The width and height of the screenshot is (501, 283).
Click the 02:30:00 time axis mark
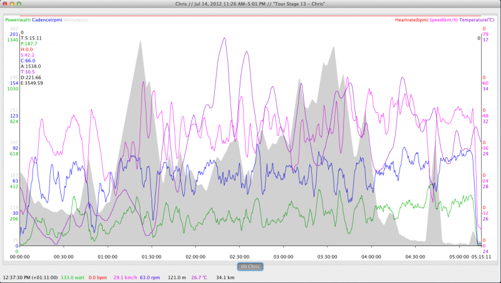239,256
